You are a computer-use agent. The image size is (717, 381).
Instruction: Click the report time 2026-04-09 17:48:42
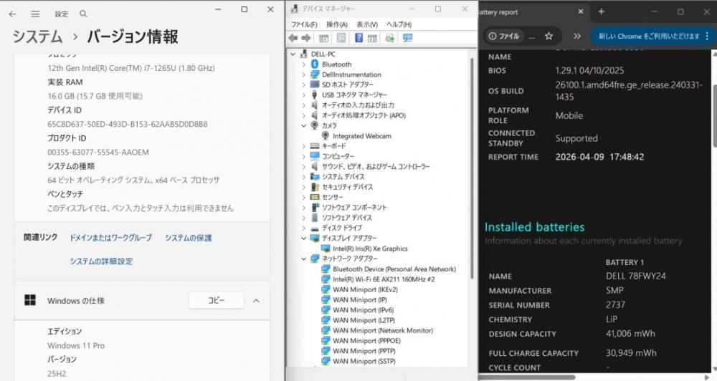[x=599, y=157]
